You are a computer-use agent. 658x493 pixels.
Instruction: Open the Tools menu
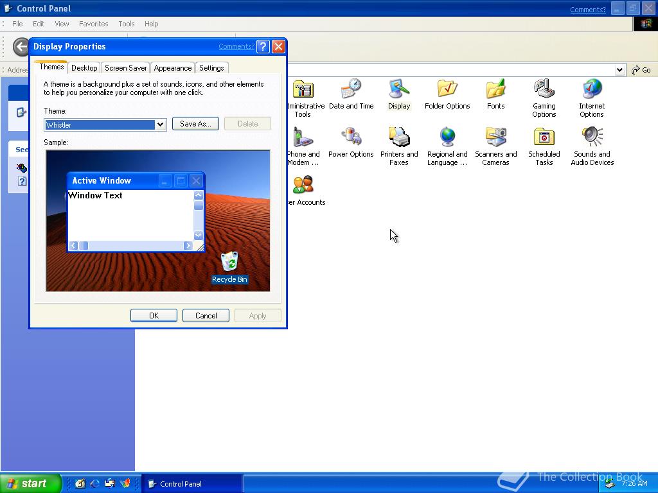coord(127,24)
